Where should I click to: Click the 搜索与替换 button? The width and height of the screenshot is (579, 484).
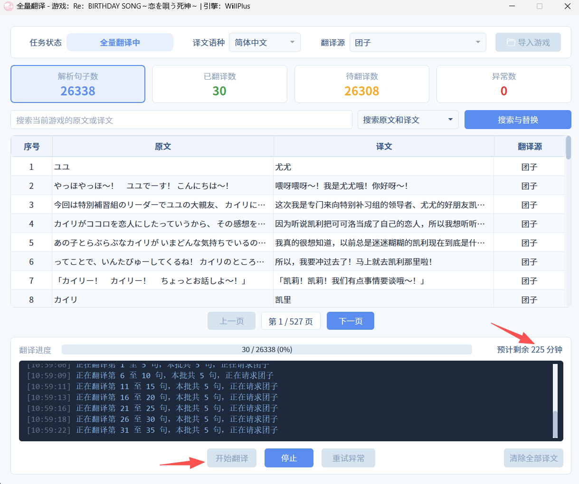click(518, 120)
